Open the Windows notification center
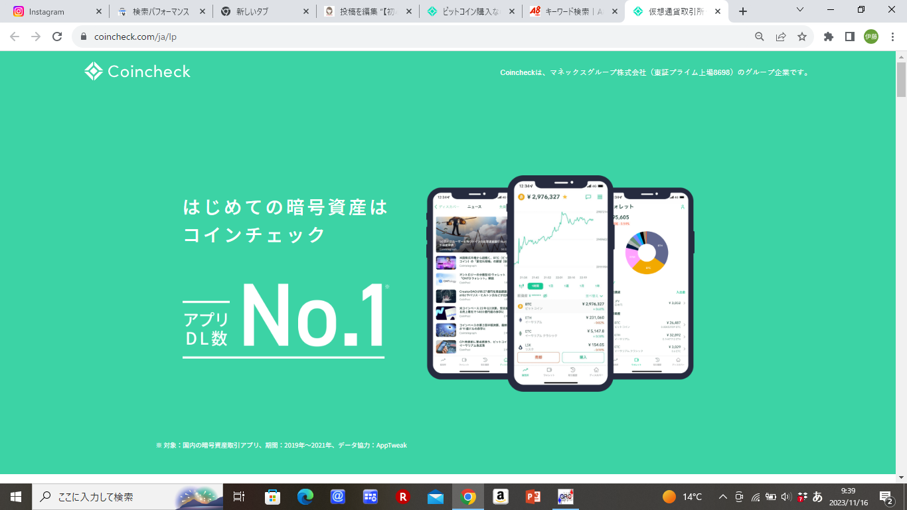The width and height of the screenshot is (907, 510). pyautogui.click(x=886, y=497)
